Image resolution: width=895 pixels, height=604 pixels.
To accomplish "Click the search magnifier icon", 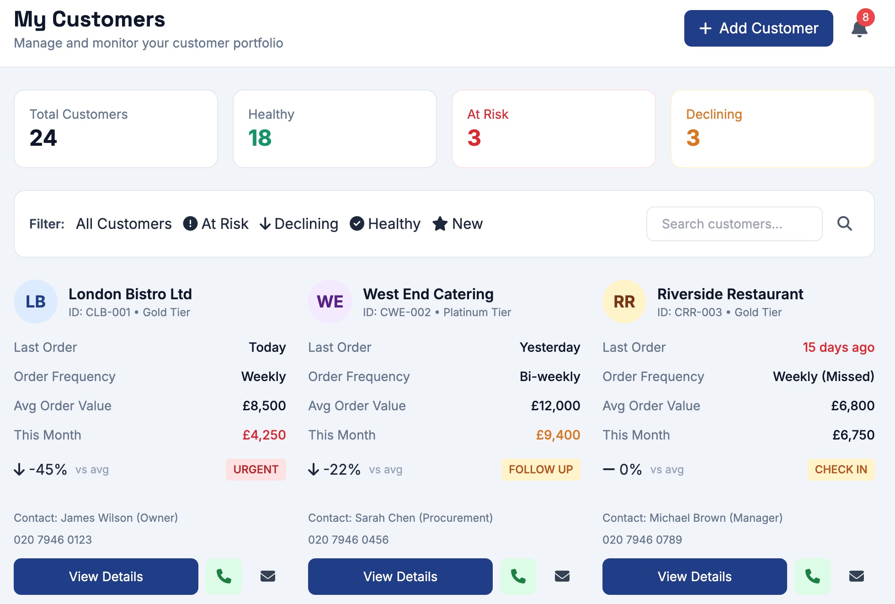I will pos(844,224).
